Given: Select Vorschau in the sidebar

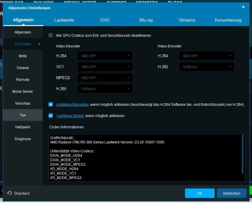Looking at the screenshot, I should 23,103.
